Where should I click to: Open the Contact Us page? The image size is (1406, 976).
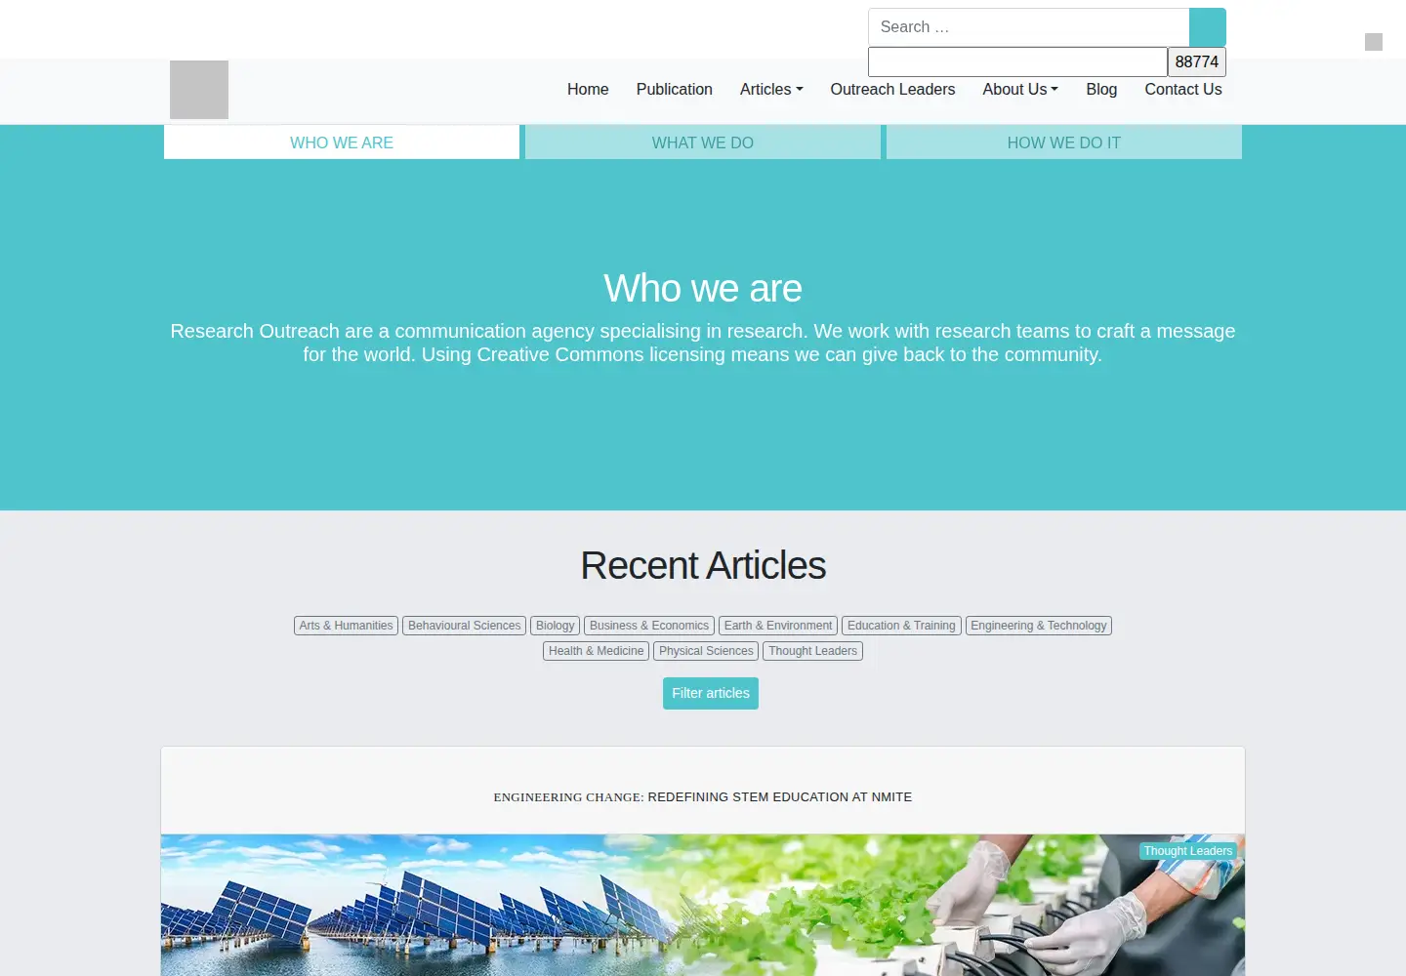click(x=1183, y=89)
